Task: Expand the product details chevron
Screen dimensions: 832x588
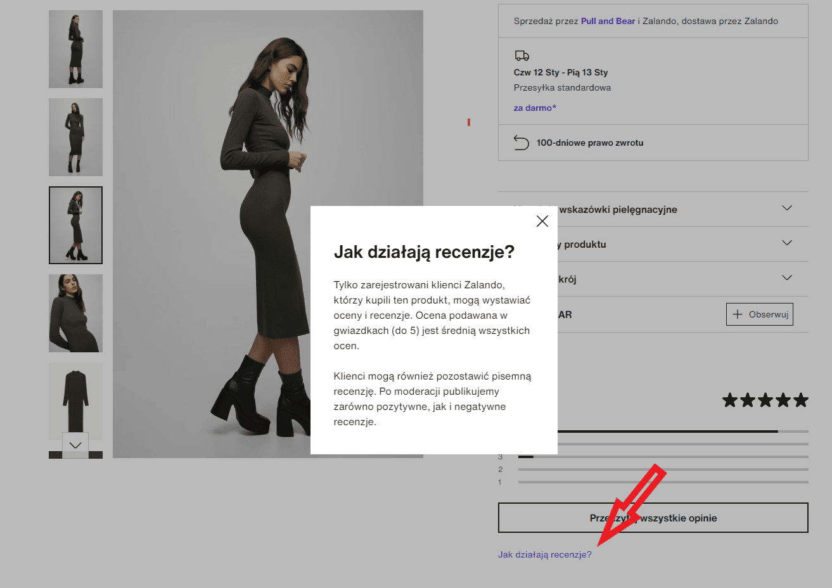Action: (787, 243)
